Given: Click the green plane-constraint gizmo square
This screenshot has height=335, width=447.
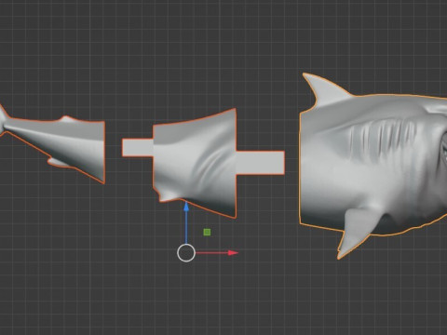Looking at the screenshot, I should coord(207,232).
